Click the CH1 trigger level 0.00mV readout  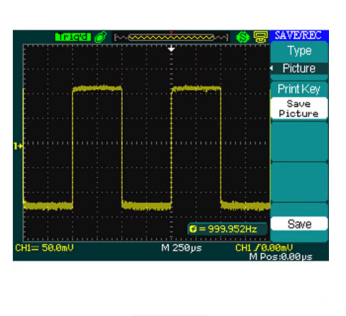pyautogui.click(x=264, y=248)
